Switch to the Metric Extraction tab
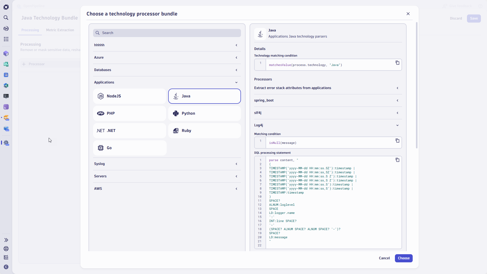This screenshot has height=274, width=487. [60, 30]
